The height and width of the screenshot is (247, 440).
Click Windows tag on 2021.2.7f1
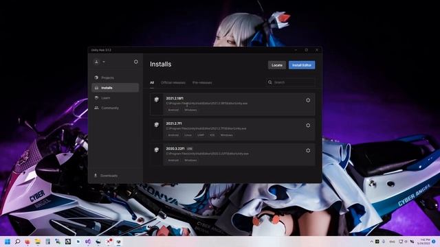[x=226, y=135]
